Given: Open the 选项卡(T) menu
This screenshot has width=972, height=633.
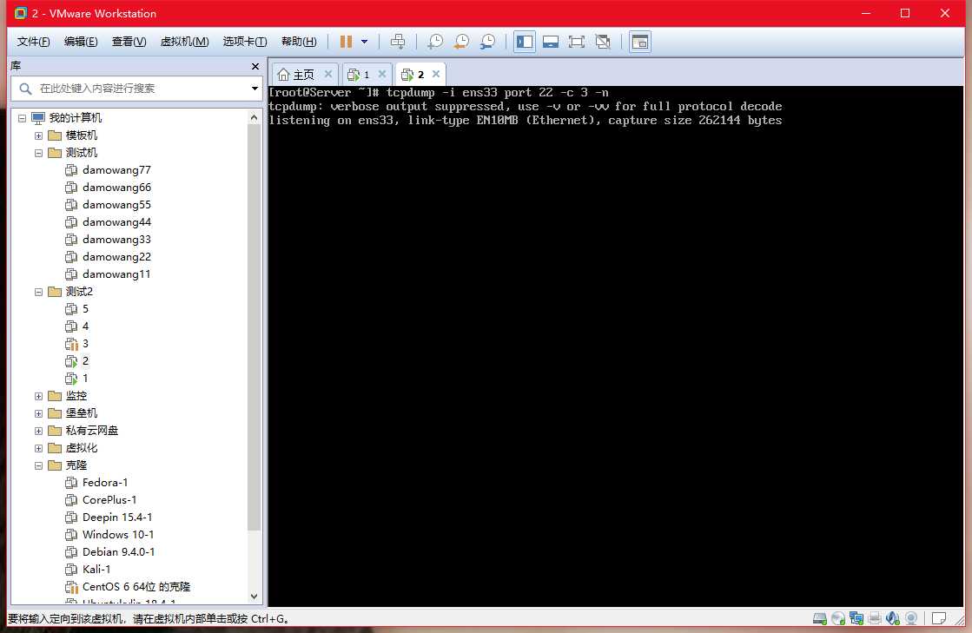Looking at the screenshot, I should (245, 42).
